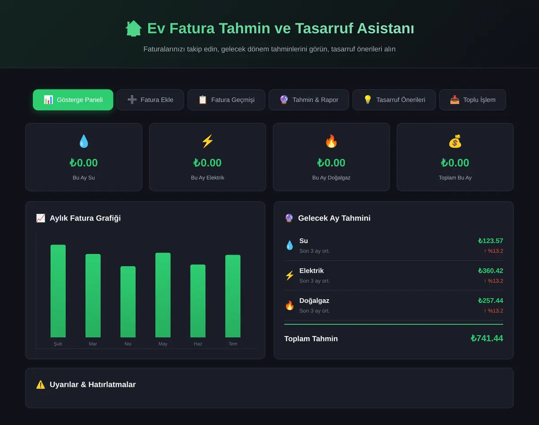Viewport: 539px width, 425px height.
Task: Click the water drop icon in Su forecast row
Action: pos(290,245)
